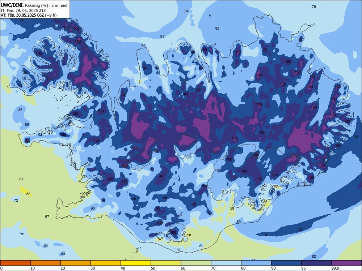
Task: Click the legend tick label 70
Action: (x=213, y=268)
